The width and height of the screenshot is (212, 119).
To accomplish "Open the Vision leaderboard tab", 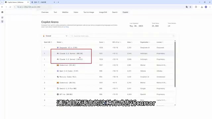I will coord(76,12).
